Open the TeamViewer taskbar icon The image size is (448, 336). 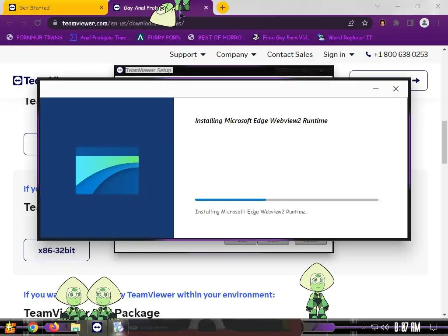[x=97, y=327]
